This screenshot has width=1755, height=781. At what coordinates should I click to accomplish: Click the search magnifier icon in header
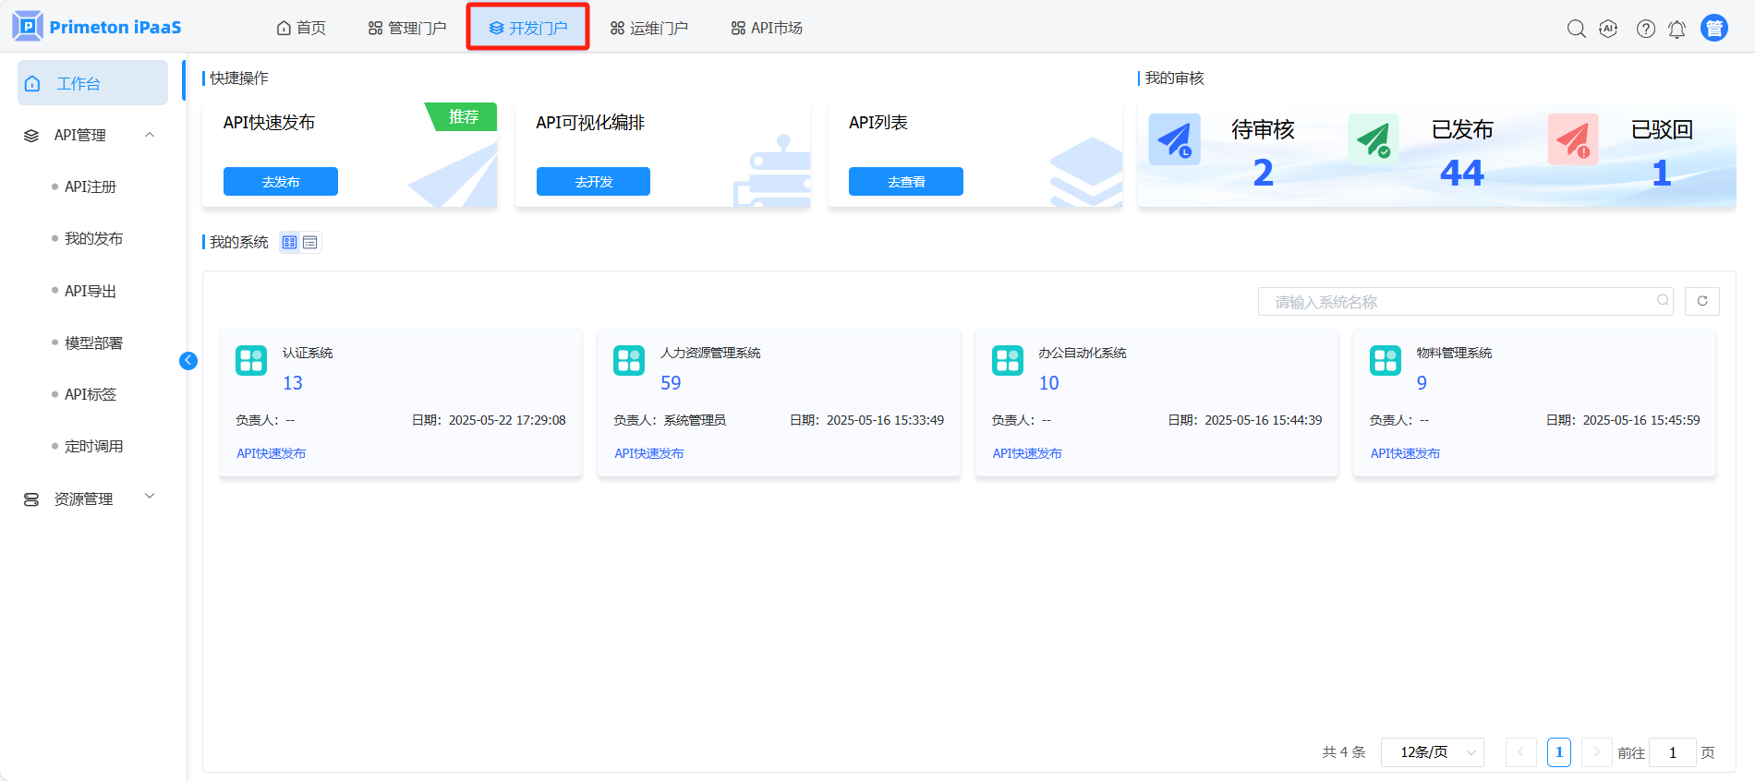1576,29
